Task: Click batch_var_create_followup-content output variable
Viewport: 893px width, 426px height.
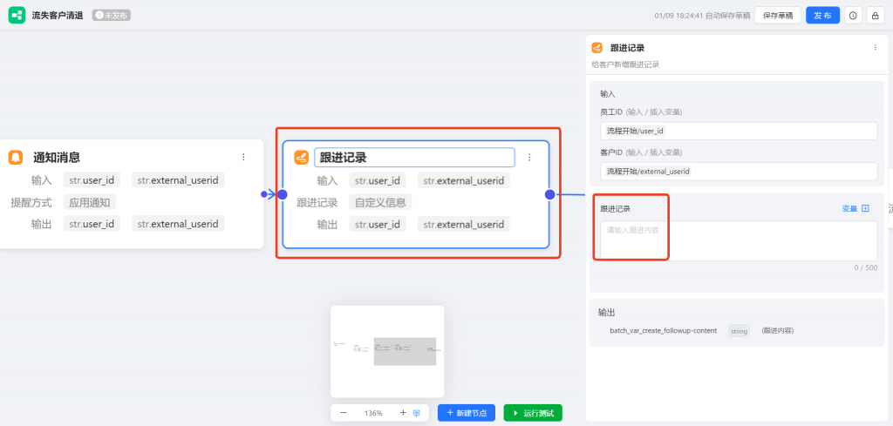Action: coord(663,330)
